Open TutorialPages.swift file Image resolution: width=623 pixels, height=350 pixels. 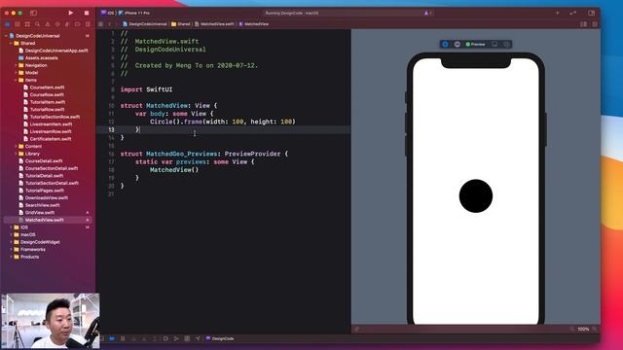pos(41,191)
